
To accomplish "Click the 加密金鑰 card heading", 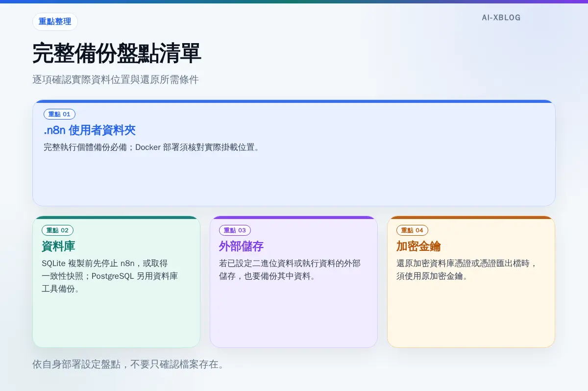I will tap(418, 246).
